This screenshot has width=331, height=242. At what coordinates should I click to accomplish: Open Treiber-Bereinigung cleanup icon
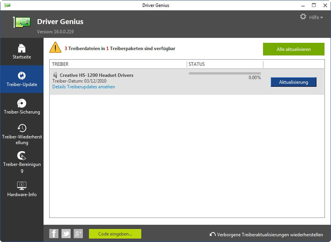[x=22, y=156]
